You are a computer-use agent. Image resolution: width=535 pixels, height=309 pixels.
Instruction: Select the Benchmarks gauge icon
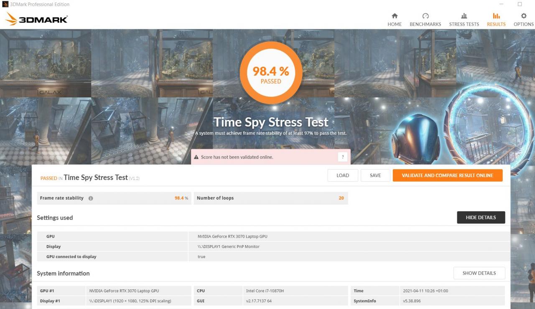pyautogui.click(x=425, y=15)
